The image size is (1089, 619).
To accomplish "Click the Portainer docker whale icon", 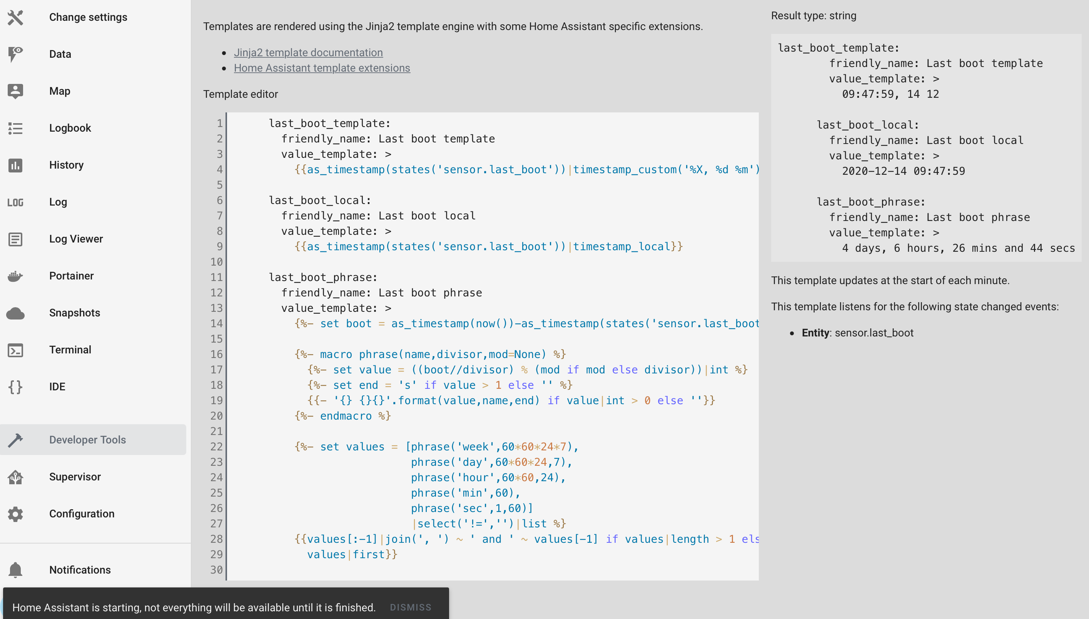I will pyautogui.click(x=15, y=276).
